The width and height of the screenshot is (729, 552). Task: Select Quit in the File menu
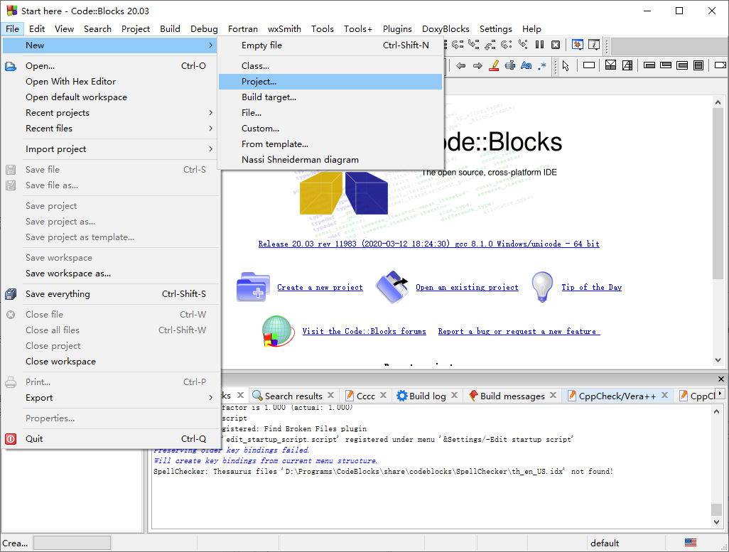pos(112,438)
